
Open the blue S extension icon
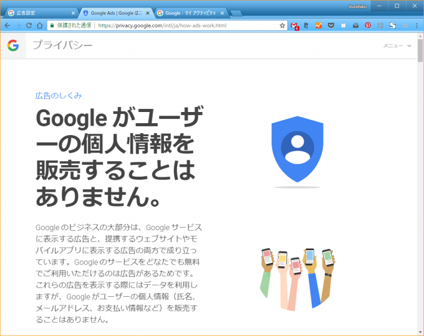(393, 26)
